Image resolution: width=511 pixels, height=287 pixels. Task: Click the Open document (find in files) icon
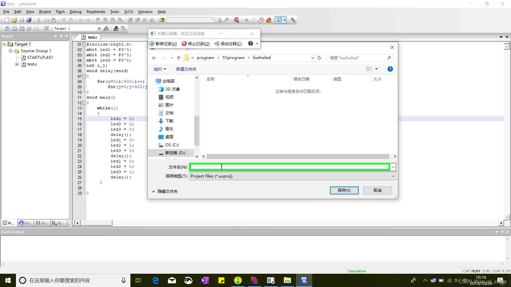pos(162,20)
